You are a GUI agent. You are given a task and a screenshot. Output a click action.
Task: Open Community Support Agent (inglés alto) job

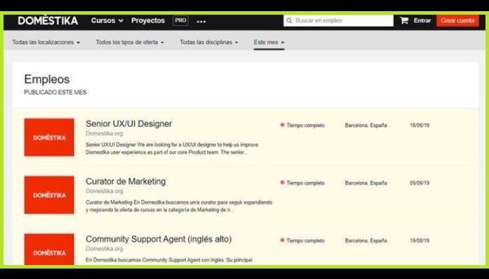[159, 239]
